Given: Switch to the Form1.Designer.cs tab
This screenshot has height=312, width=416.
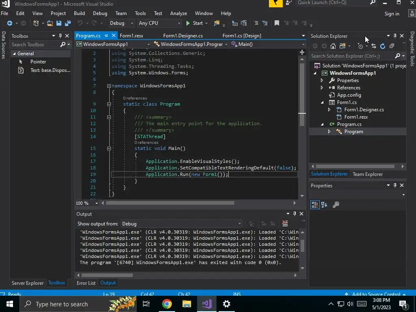Looking at the screenshot, I should click(183, 36).
